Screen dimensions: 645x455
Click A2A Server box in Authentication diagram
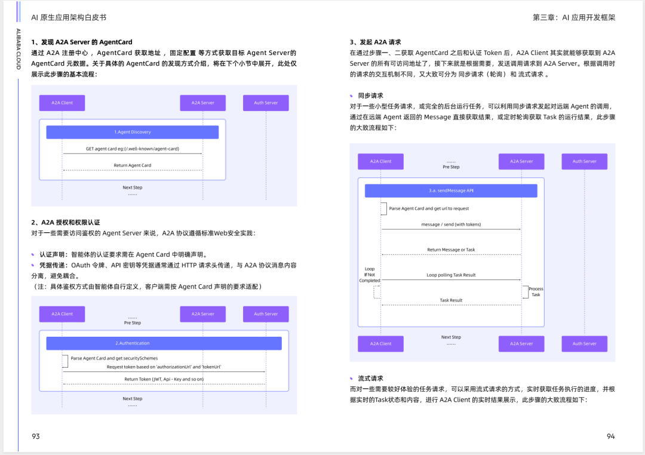203,314
